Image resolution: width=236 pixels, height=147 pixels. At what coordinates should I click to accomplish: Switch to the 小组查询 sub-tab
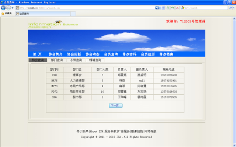76,60
